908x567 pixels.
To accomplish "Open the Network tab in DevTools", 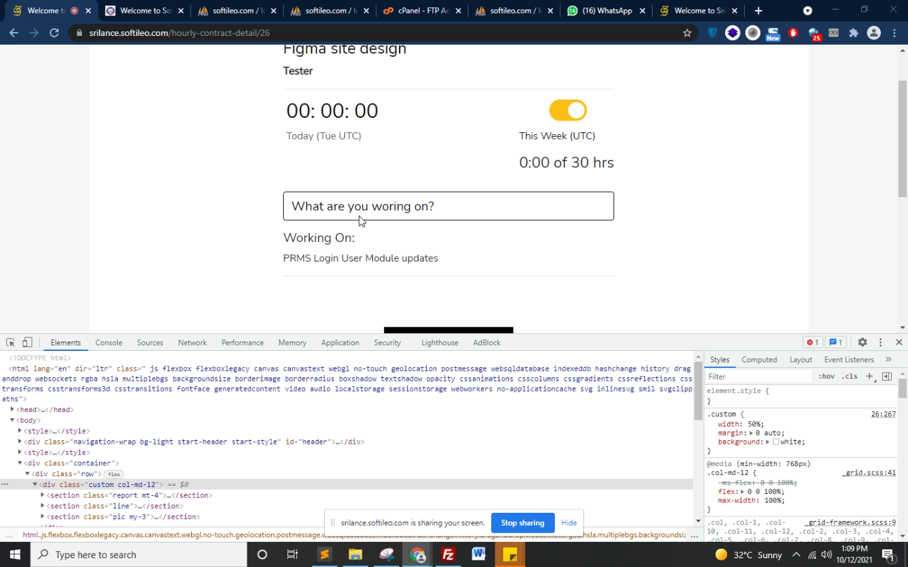I will pos(192,343).
